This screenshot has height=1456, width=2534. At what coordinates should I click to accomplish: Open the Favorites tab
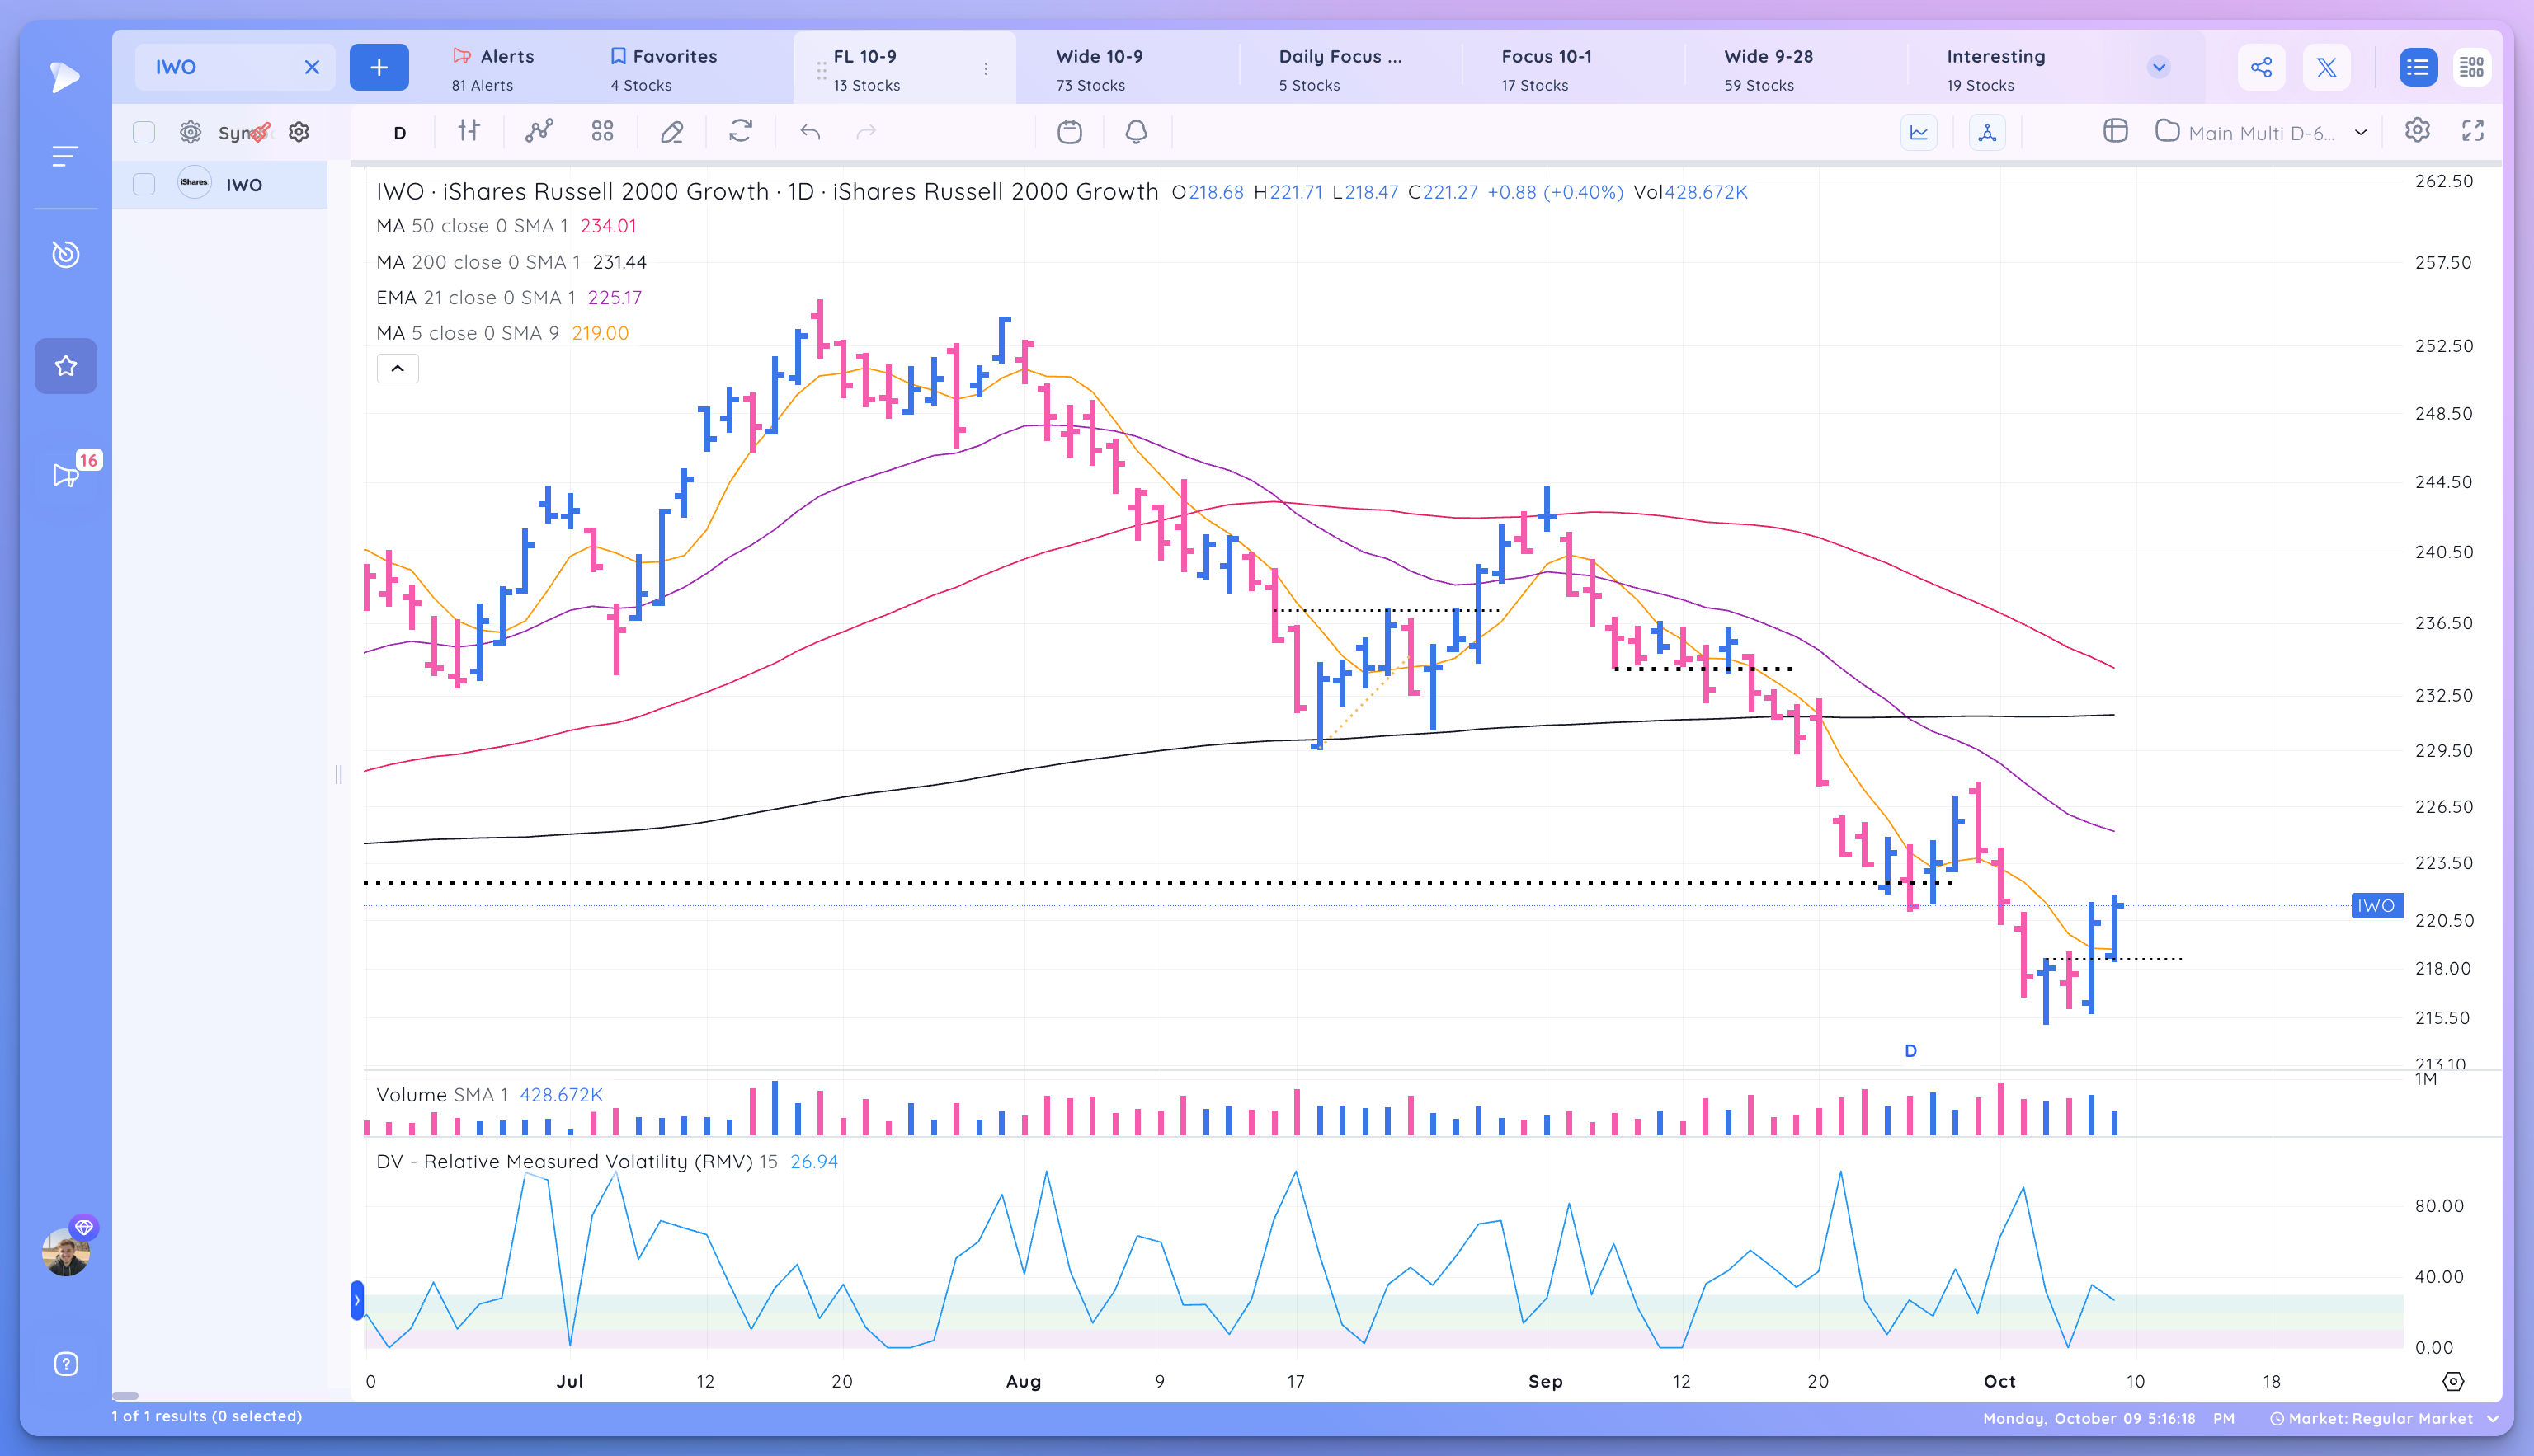click(664, 69)
